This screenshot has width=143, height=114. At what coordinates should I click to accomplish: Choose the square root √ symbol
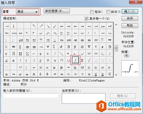point(82,53)
